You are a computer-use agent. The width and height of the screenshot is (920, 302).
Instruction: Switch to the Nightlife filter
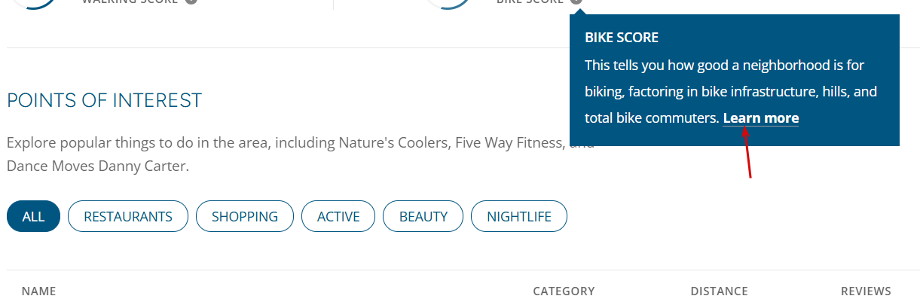tap(519, 217)
